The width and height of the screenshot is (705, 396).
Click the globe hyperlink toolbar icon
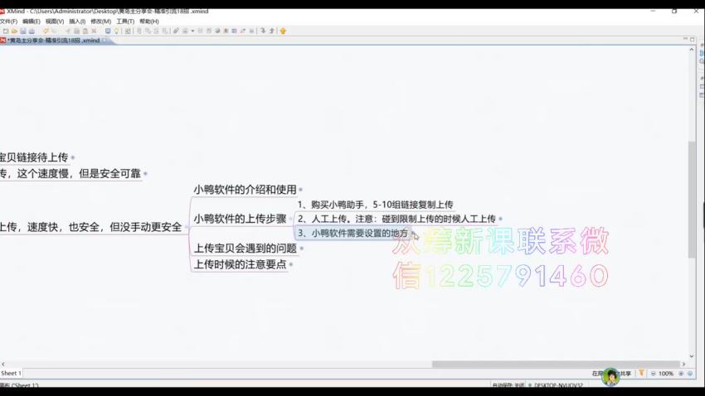(217, 31)
